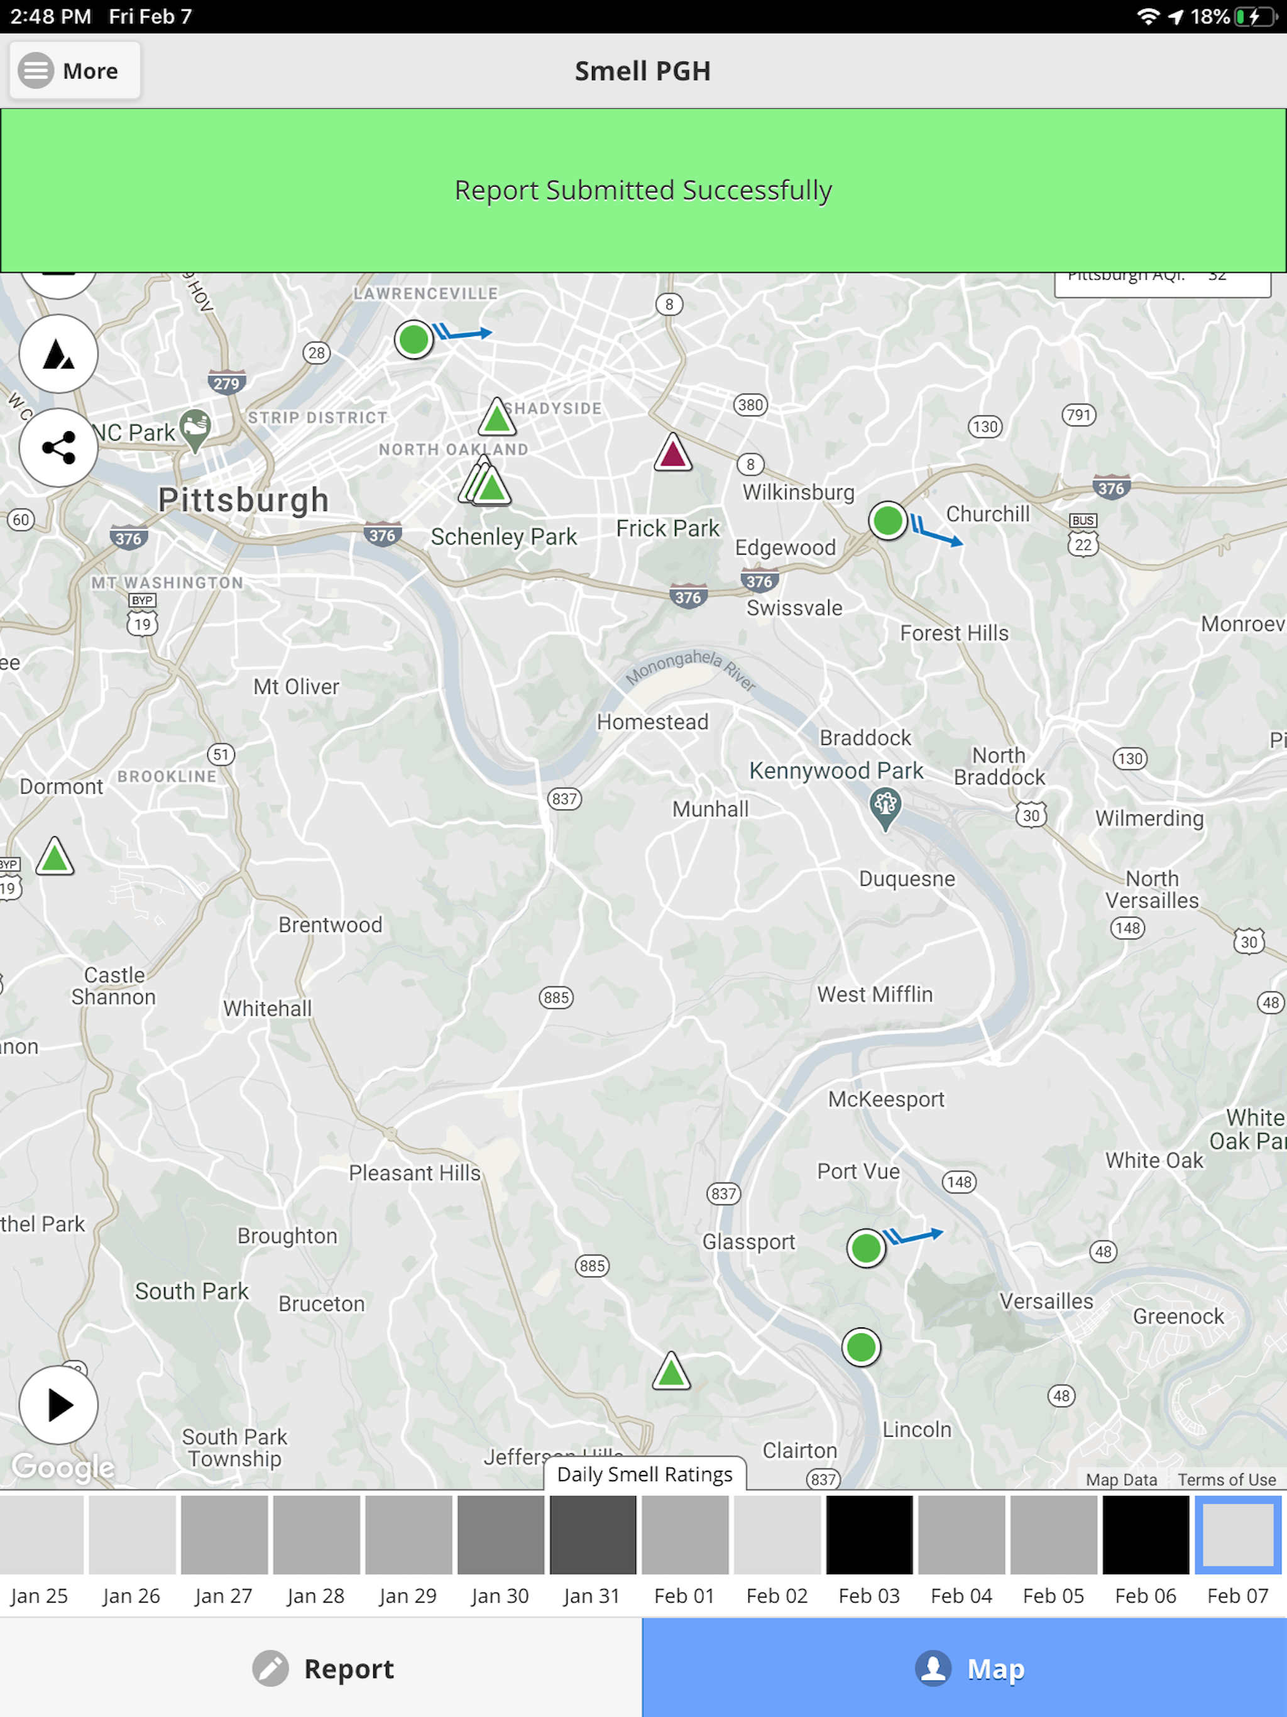This screenshot has height=1717, width=1287.
Task: Tap the Swissvale map label
Action: click(794, 608)
